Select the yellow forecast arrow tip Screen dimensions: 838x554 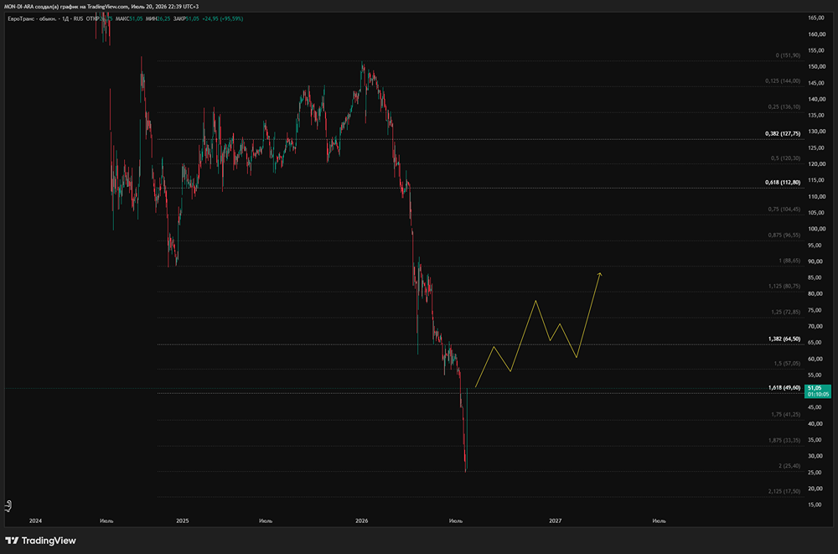(x=600, y=274)
